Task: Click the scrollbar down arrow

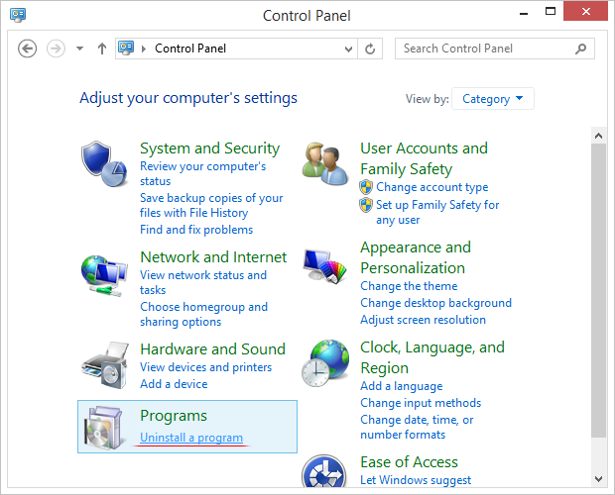Action: (598, 479)
